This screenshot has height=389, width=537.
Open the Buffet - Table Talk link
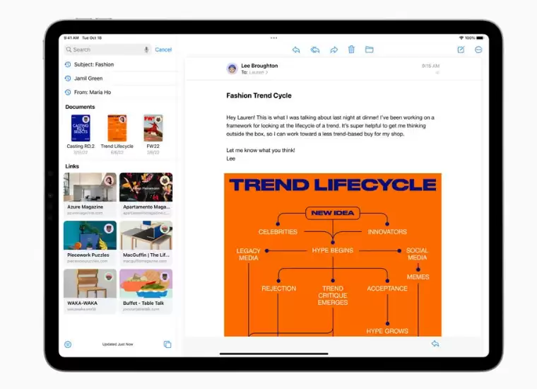point(146,291)
